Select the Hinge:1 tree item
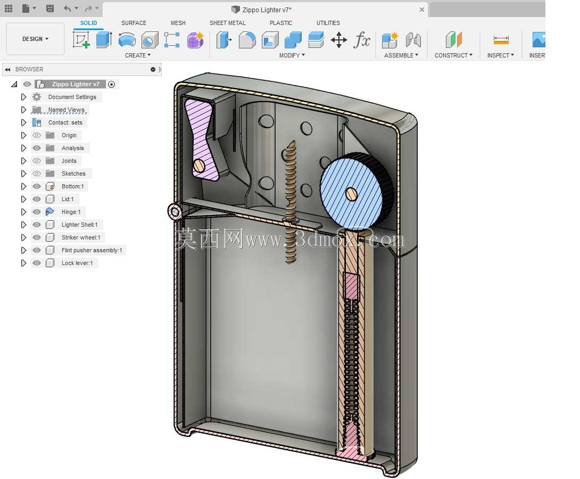This screenshot has width=580, height=479. pos(71,212)
